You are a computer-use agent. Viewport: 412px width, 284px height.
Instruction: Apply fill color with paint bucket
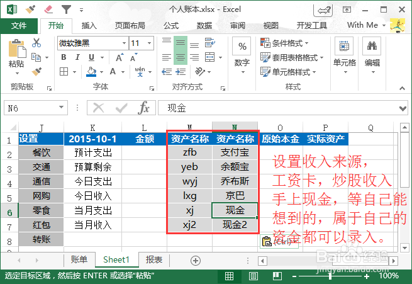pos(91,72)
